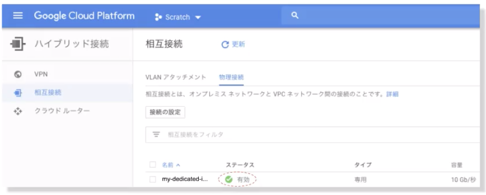Click the VPN globe icon

[x=18, y=75]
